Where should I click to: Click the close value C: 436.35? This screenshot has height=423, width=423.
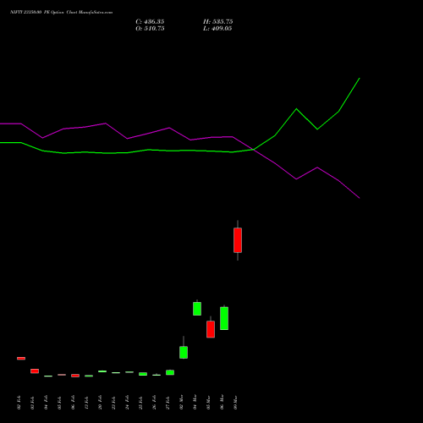(x=150, y=22)
